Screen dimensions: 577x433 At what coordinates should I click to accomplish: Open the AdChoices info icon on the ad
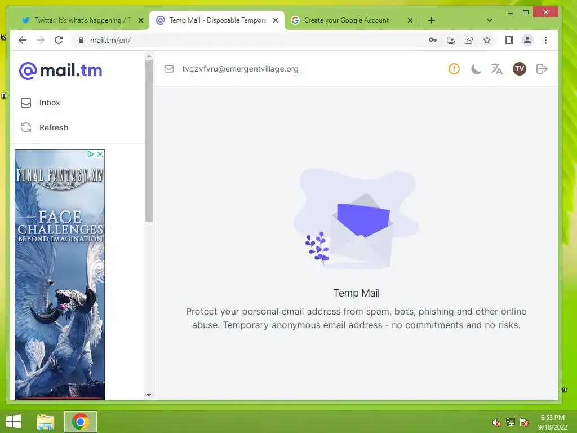coord(91,154)
